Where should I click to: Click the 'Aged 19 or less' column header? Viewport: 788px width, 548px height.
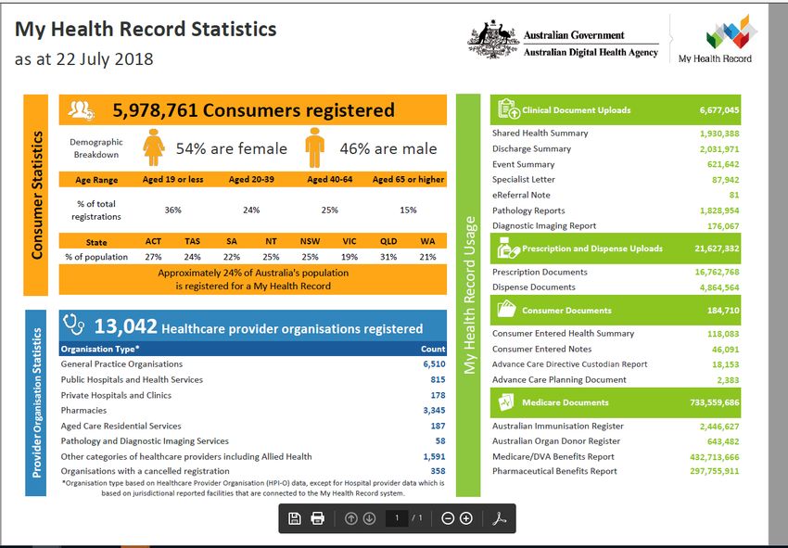[x=172, y=180]
